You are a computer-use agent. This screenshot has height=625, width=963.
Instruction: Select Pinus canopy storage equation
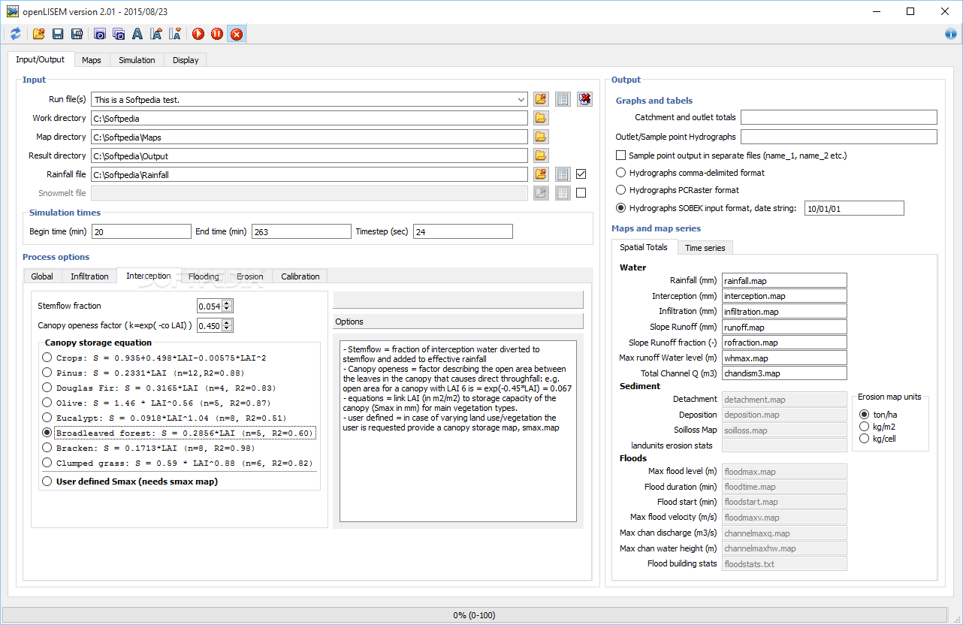[143, 373]
